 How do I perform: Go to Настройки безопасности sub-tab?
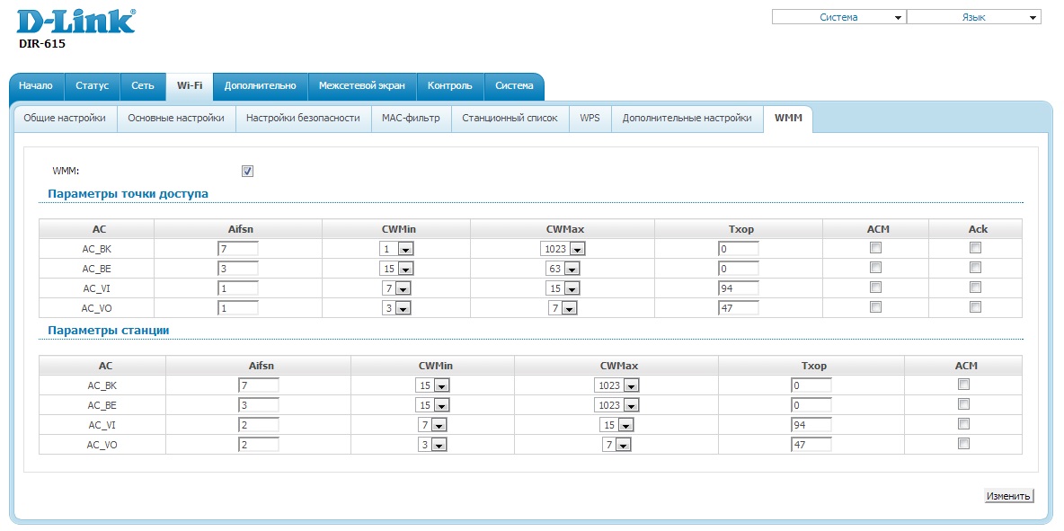(x=303, y=118)
